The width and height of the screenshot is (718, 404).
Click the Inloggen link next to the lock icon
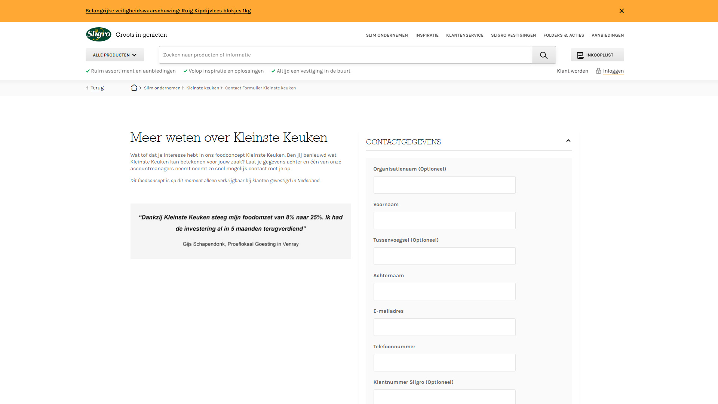[x=613, y=71]
